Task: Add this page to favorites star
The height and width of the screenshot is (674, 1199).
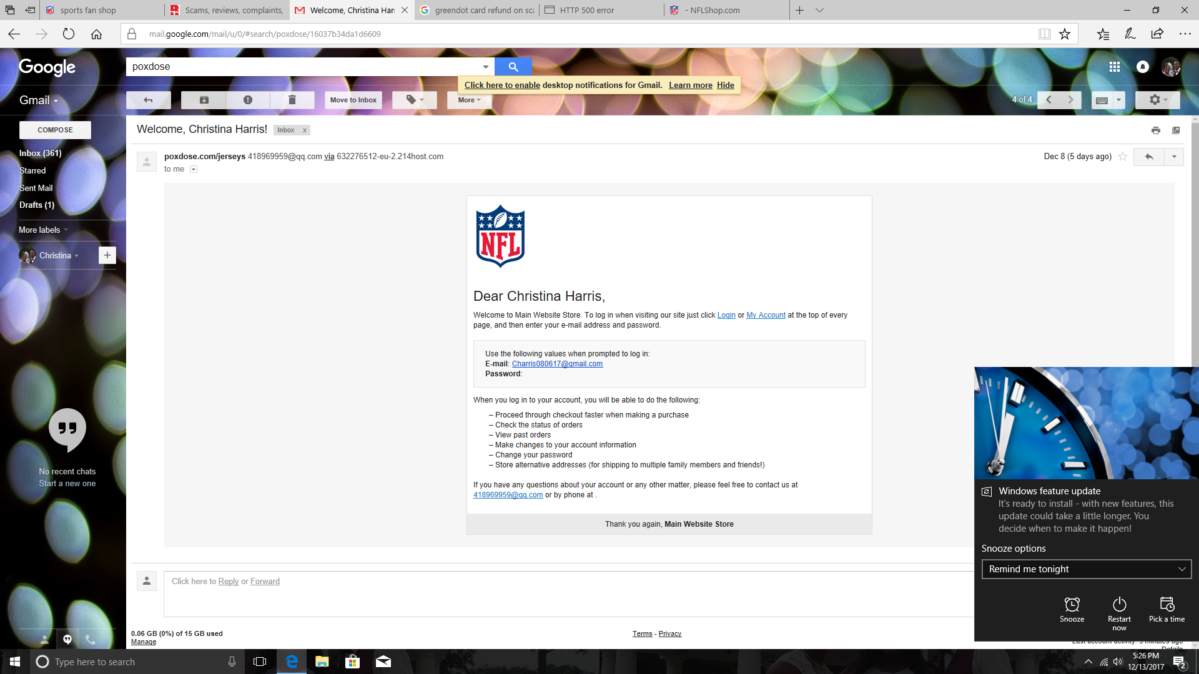Action: tap(1065, 34)
